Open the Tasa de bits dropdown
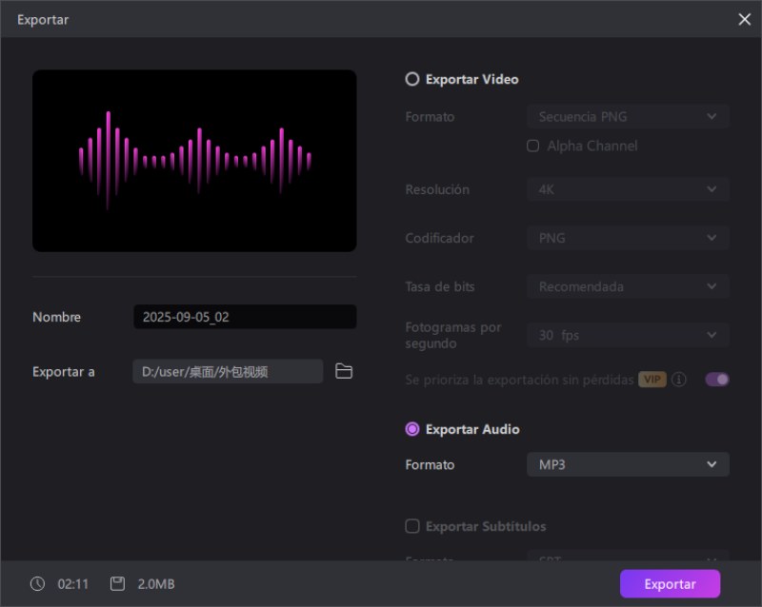Image resolution: width=762 pixels, height=607 pixels. pos(628,286)
